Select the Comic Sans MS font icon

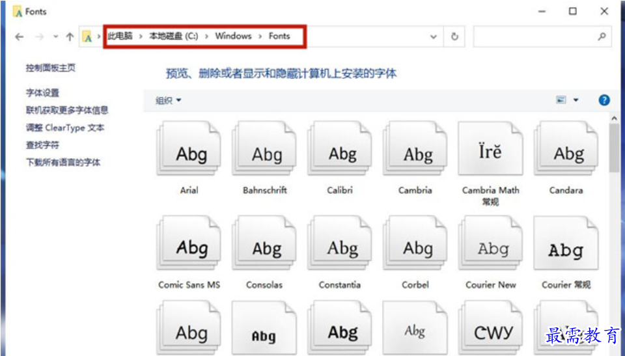(x=189, y=243)
